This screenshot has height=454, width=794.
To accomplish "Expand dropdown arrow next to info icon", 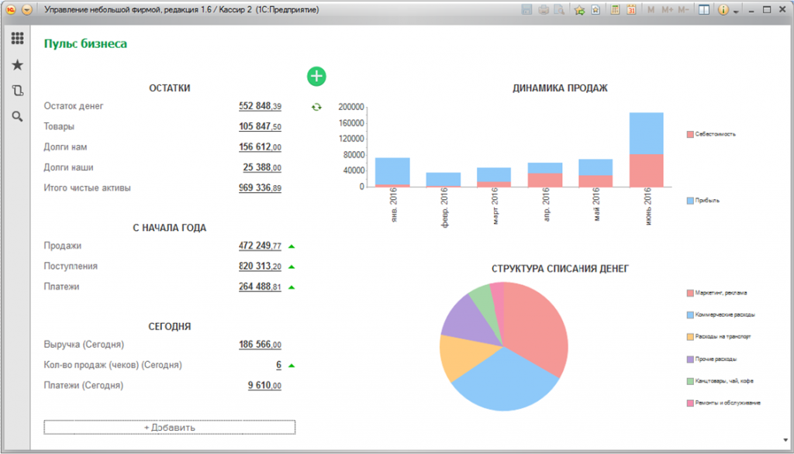I will pos(735,11).
